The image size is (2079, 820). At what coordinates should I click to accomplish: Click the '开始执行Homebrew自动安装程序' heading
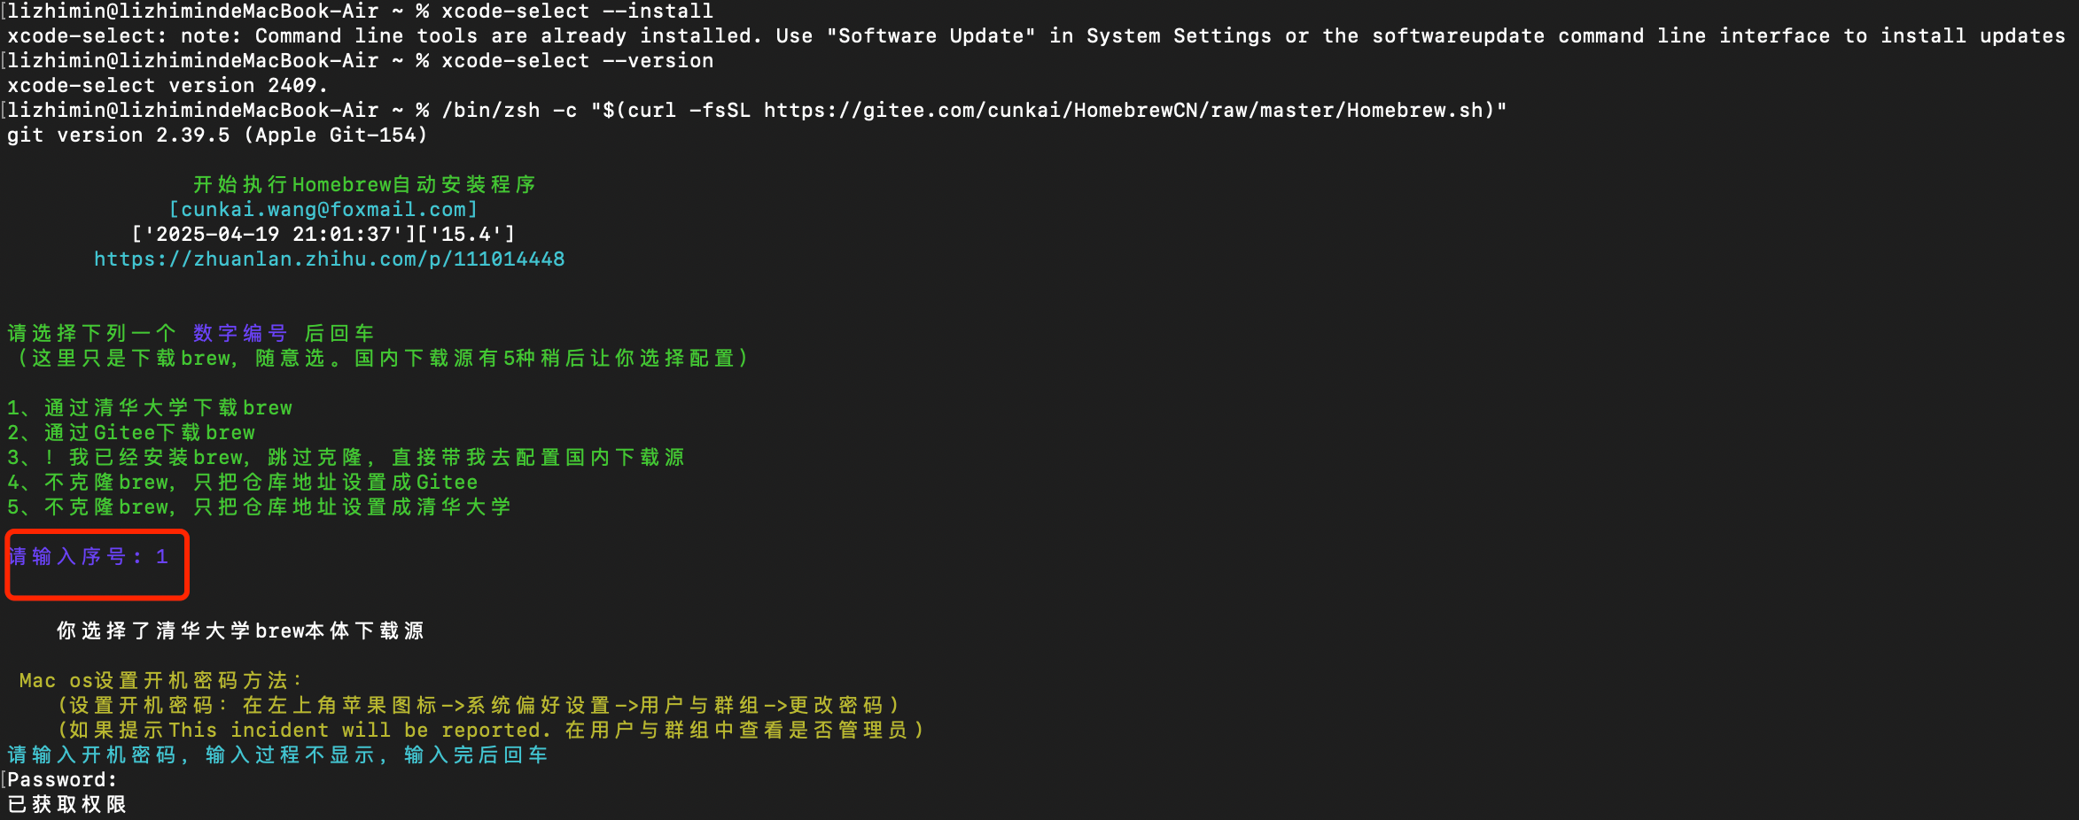click(364, 185)
